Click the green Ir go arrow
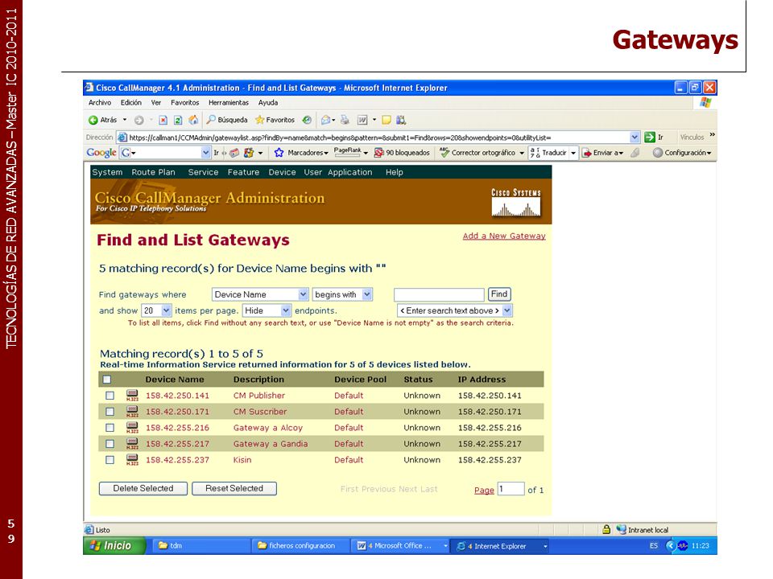 [x=650, y=138]
